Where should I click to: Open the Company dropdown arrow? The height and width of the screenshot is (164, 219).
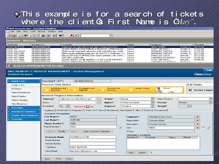click(198, 117)
